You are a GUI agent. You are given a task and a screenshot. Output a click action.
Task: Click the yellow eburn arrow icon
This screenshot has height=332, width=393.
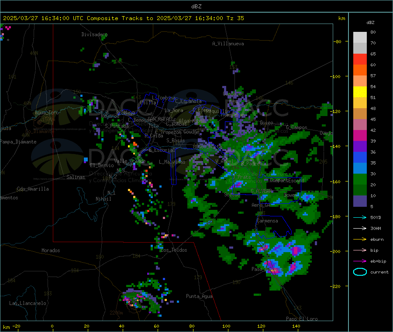coord(360,239)
